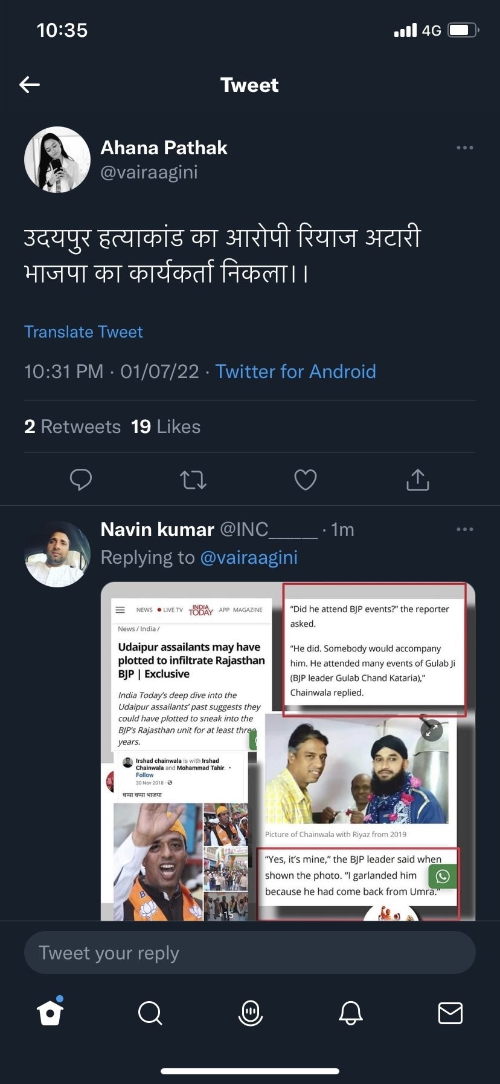Open Messages envelope tab
The image size is (500, 1084).
coord(450,1013)
